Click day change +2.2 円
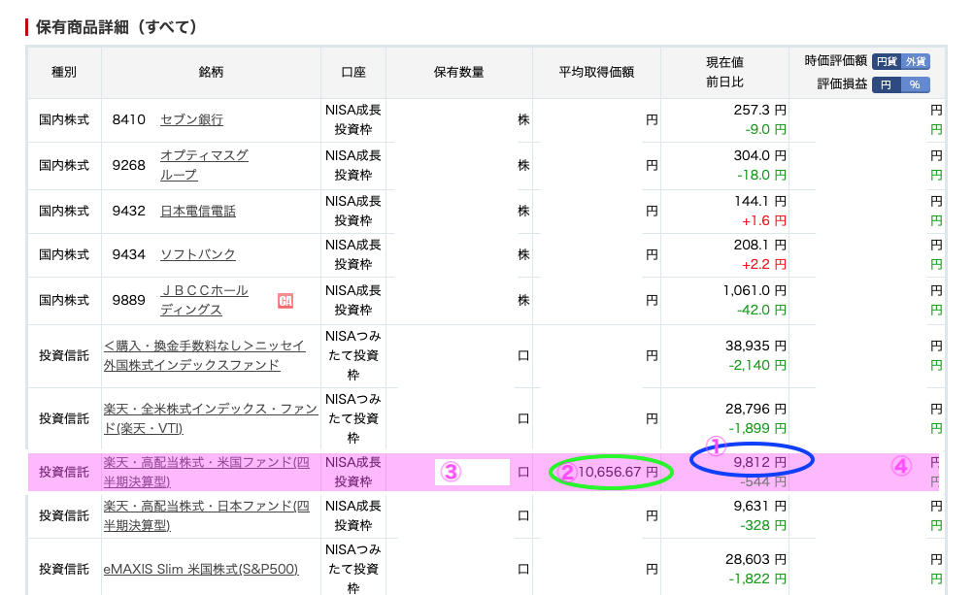The height and width of the screenshot is (595, 973). [x=764, y=264]
